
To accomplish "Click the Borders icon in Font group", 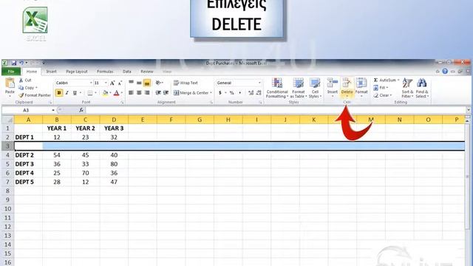I will click(90, 93).
